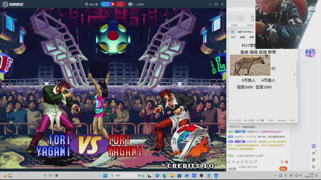
Task: Click the UTF-8 encoding in Notepad status bar
Action: [292, 120]
